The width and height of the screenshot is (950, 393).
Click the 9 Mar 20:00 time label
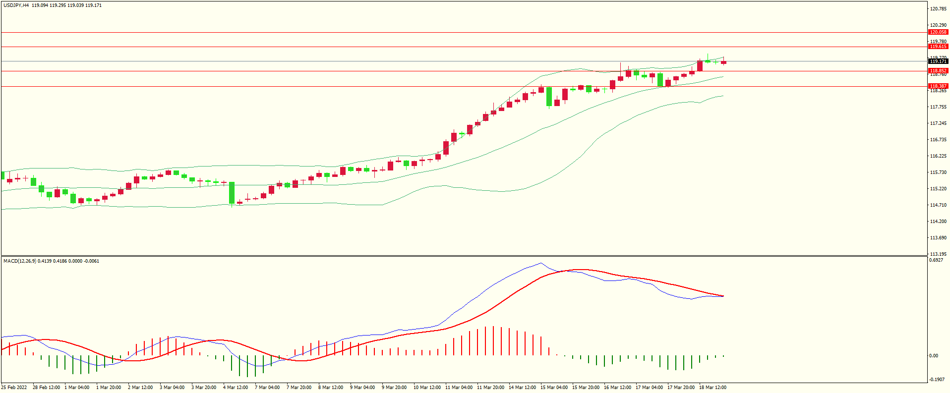(394, 388)
